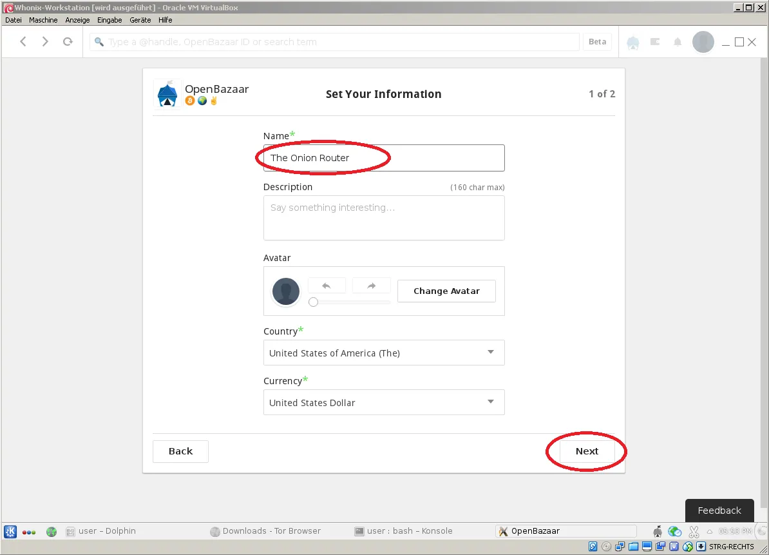Go back with the browser-style left arrow
Image resolution: width=769 pixels, height=555 pixels.
click(x=23, y=42)
